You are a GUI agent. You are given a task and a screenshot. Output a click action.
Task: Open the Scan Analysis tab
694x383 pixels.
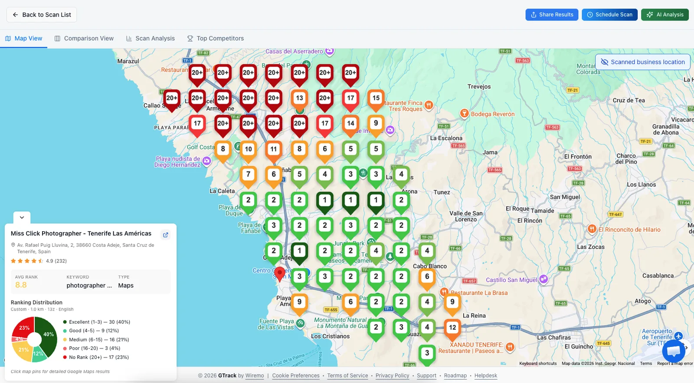pyautogui.click(x=151, y=39)
